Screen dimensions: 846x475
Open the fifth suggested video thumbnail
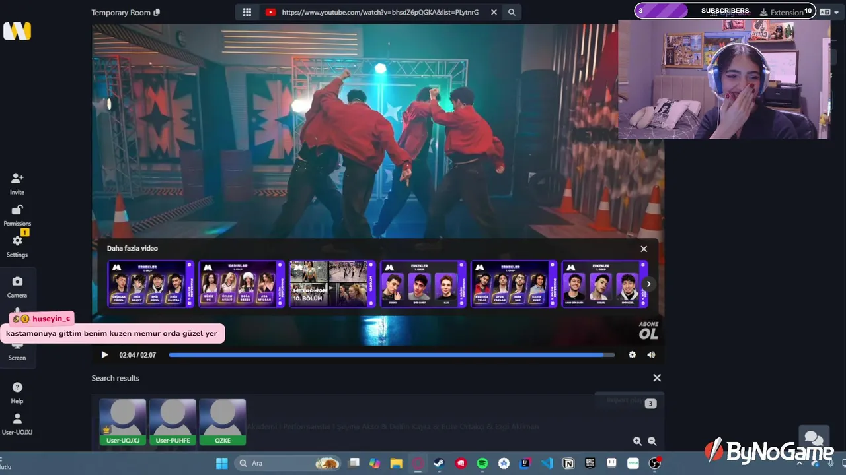pyautogui.click(x=514, y=284)
